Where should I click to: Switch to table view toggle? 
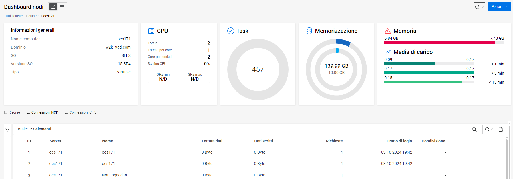coord(62,7)
